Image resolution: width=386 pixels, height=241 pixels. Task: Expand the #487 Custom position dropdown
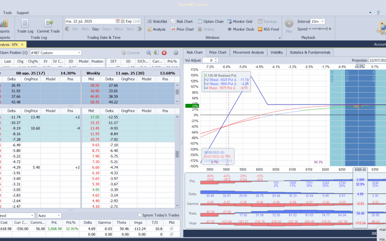[79, 53]
